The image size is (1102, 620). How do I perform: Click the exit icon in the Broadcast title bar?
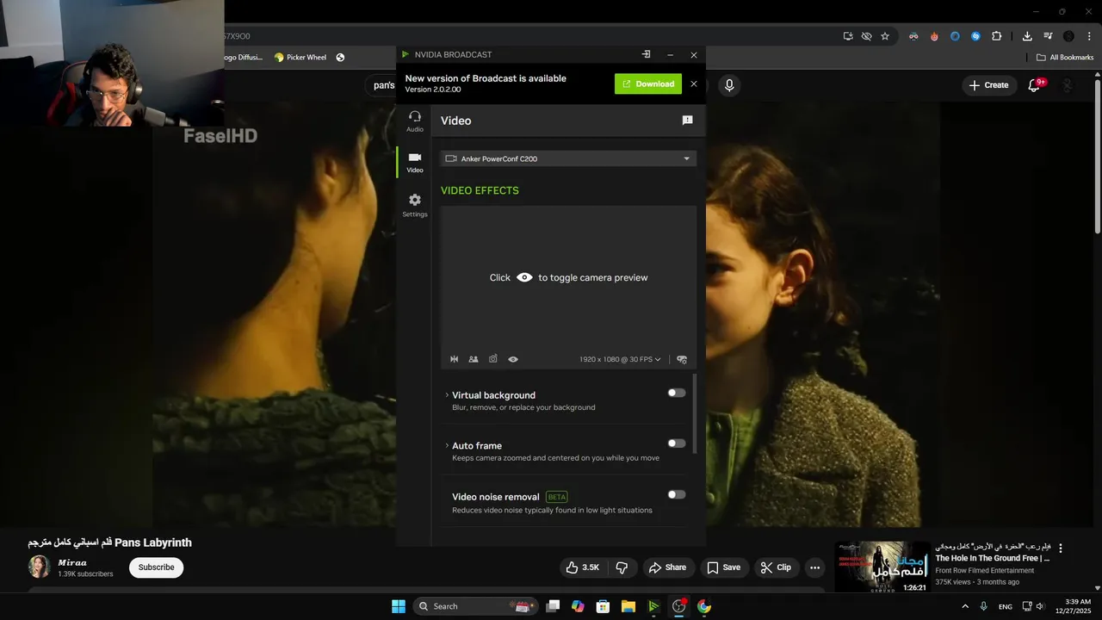tap(646, 54)
